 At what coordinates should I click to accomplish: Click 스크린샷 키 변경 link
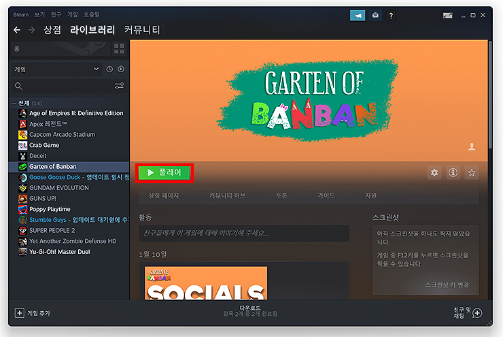447,285
